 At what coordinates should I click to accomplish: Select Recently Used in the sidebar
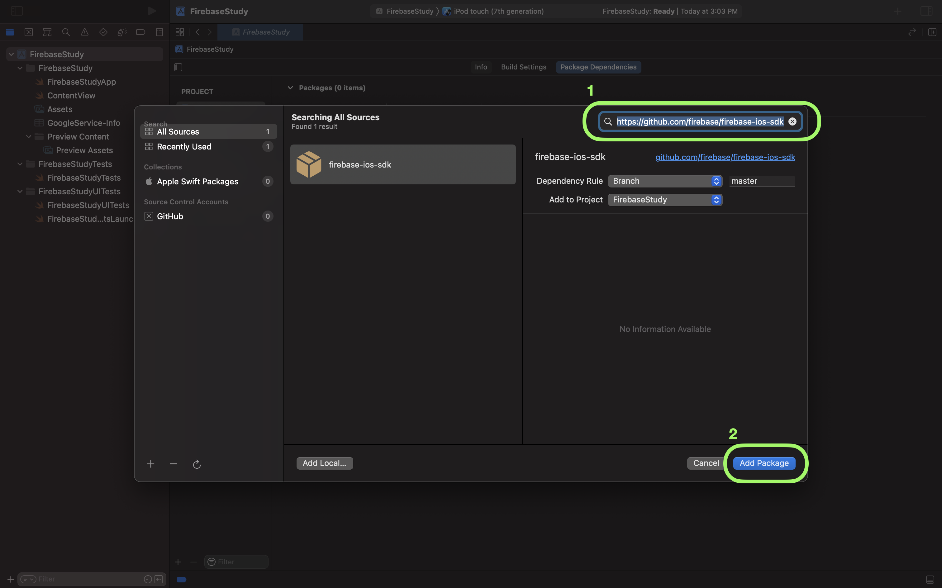point(208,147)
